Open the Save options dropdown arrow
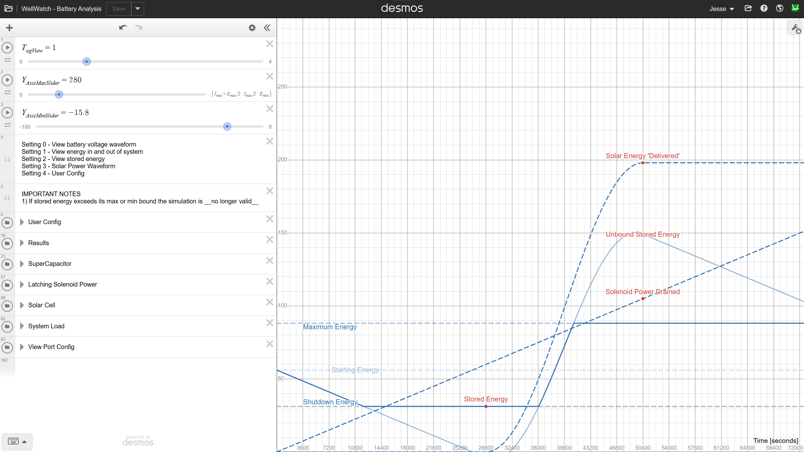804x452 pixels. tap(138, 9)
